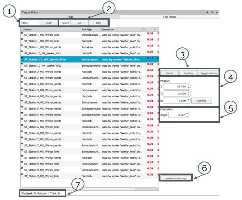This screenshot has height=200, width=242.
Task: Click eye icon on the highlighted blue row
Action: [x=22, y=57]
